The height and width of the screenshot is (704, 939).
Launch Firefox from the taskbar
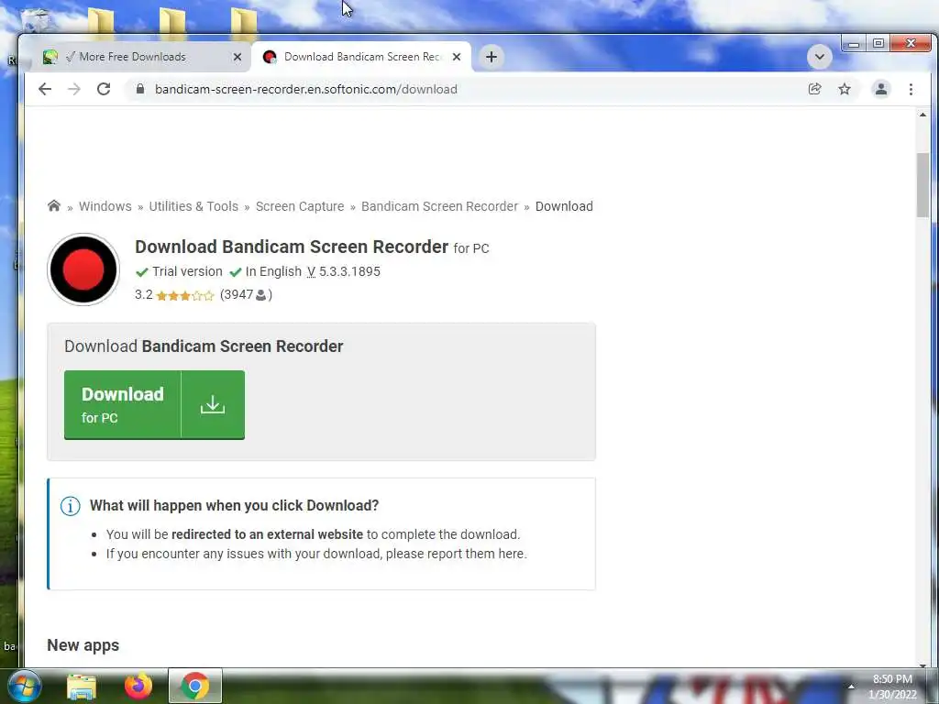[138, 686]
